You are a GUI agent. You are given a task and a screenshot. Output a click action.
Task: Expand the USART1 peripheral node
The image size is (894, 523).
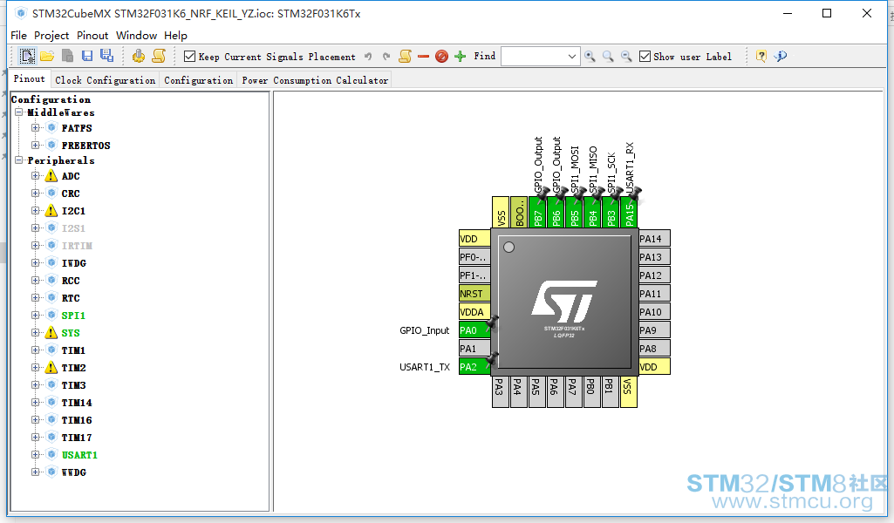pyautogui.click(x=36, y=455)
